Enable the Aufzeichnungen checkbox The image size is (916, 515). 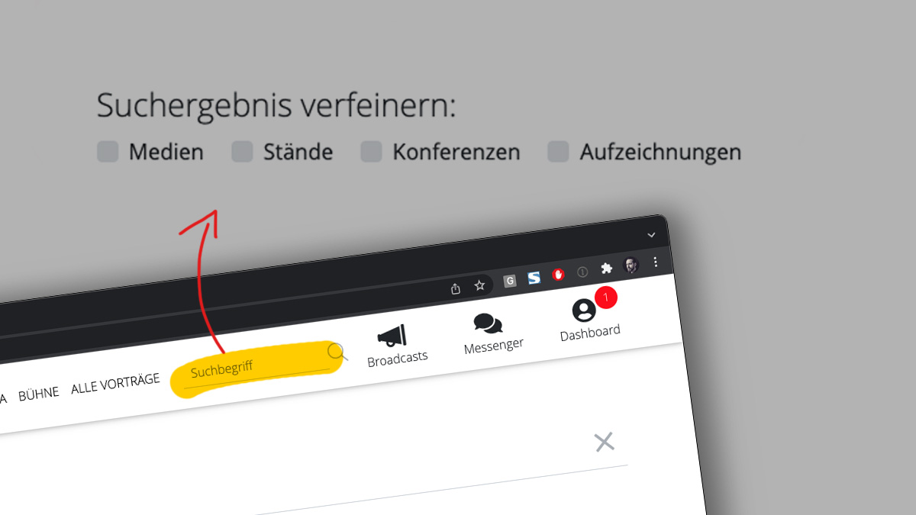tap(558, 152)
